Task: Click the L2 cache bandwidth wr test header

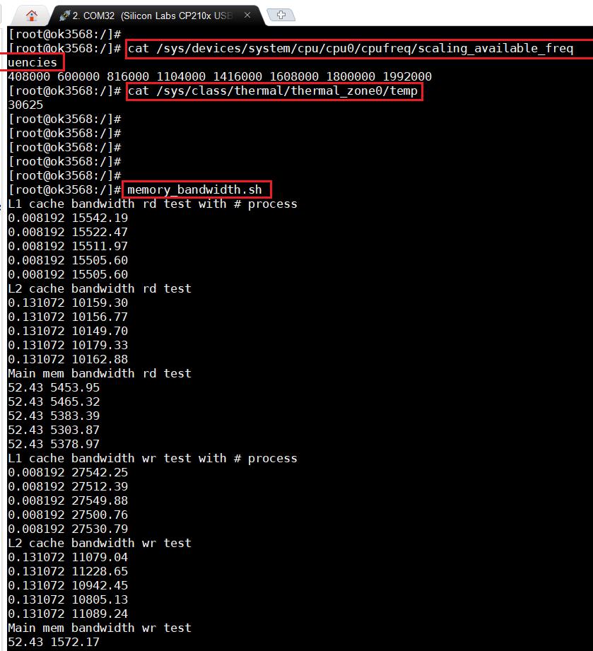Action: [x=100, y=543]
